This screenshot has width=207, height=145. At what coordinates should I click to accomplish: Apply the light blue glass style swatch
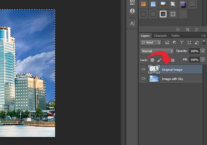(153, 4)
